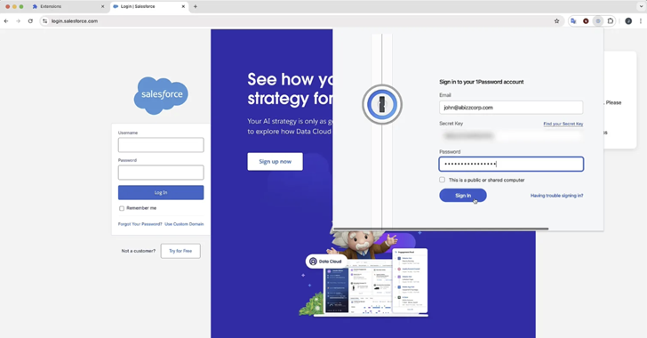View site information icon in address bar

point(45,21)
